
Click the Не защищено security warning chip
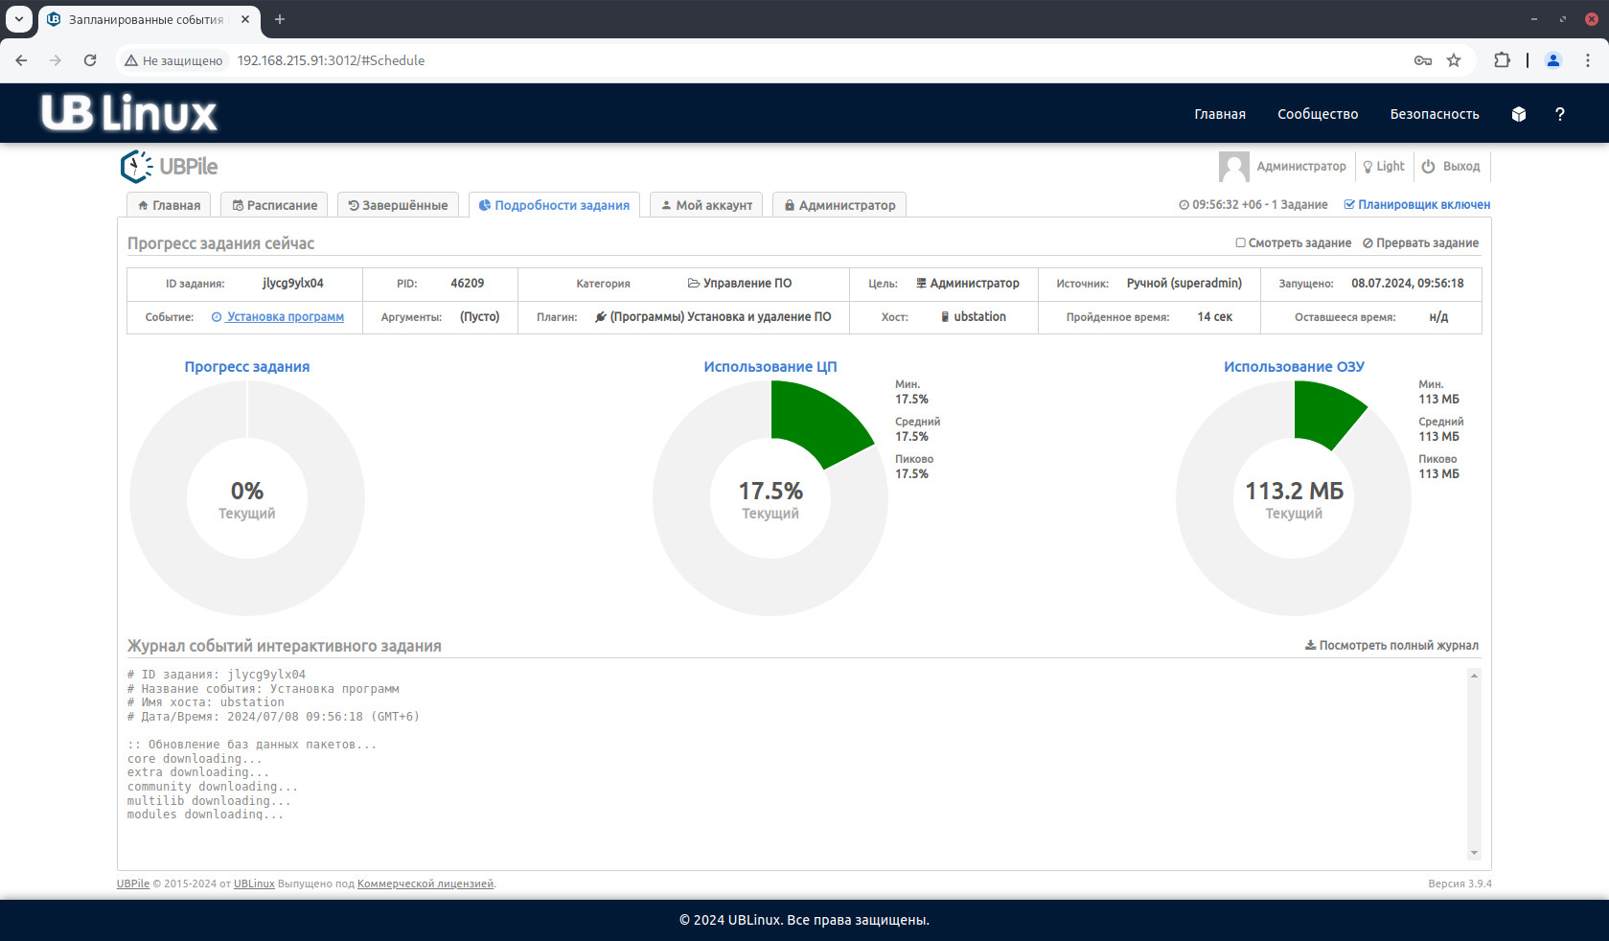coord(173,60)
